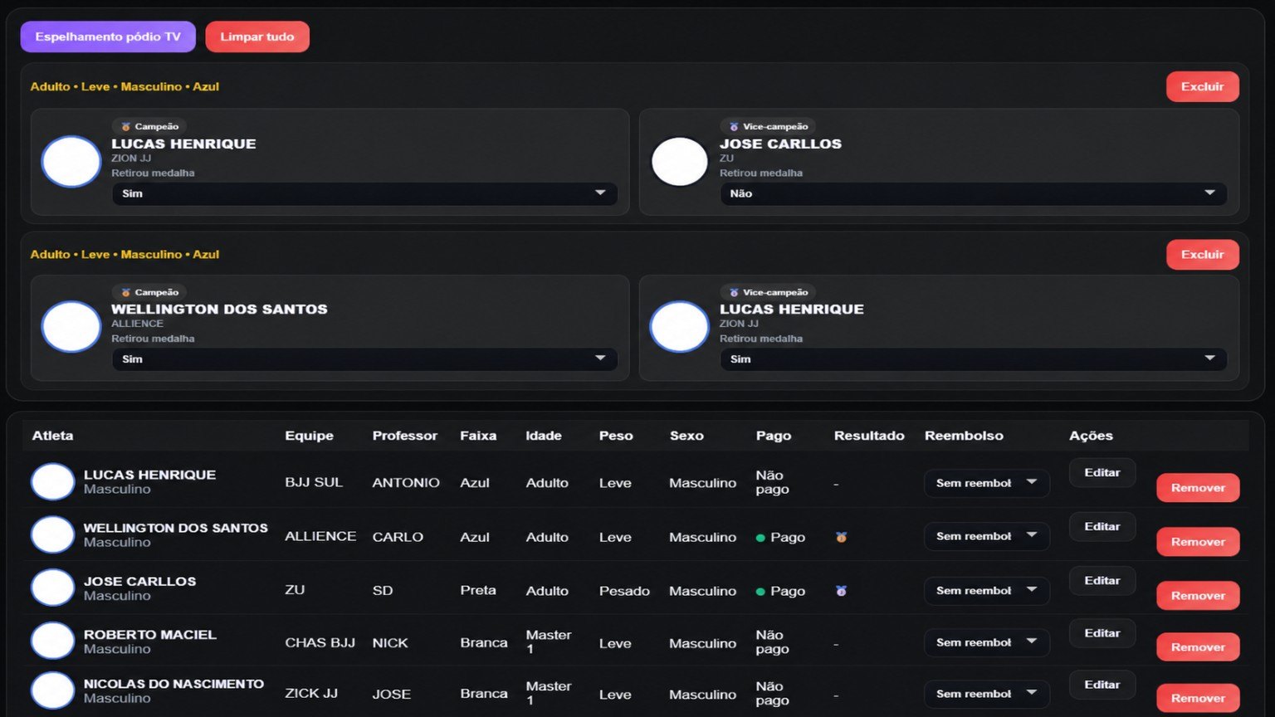
Task: Click the Campeão badge above Wellington dos Santos
Action: (149, 292)
